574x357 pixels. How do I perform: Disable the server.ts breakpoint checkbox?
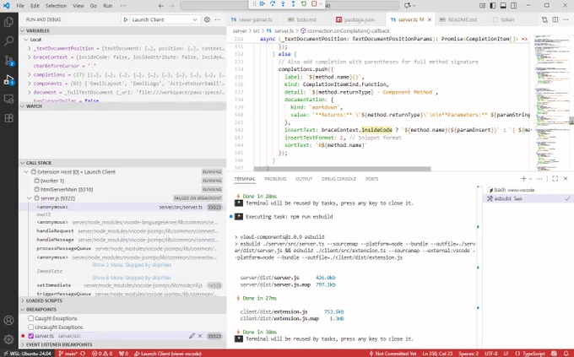pyautogui.click(x=30, y=336)
